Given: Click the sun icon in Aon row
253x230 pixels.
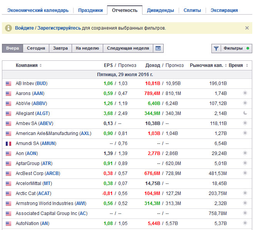Looking at the screenshot, I should pos(245,153).
